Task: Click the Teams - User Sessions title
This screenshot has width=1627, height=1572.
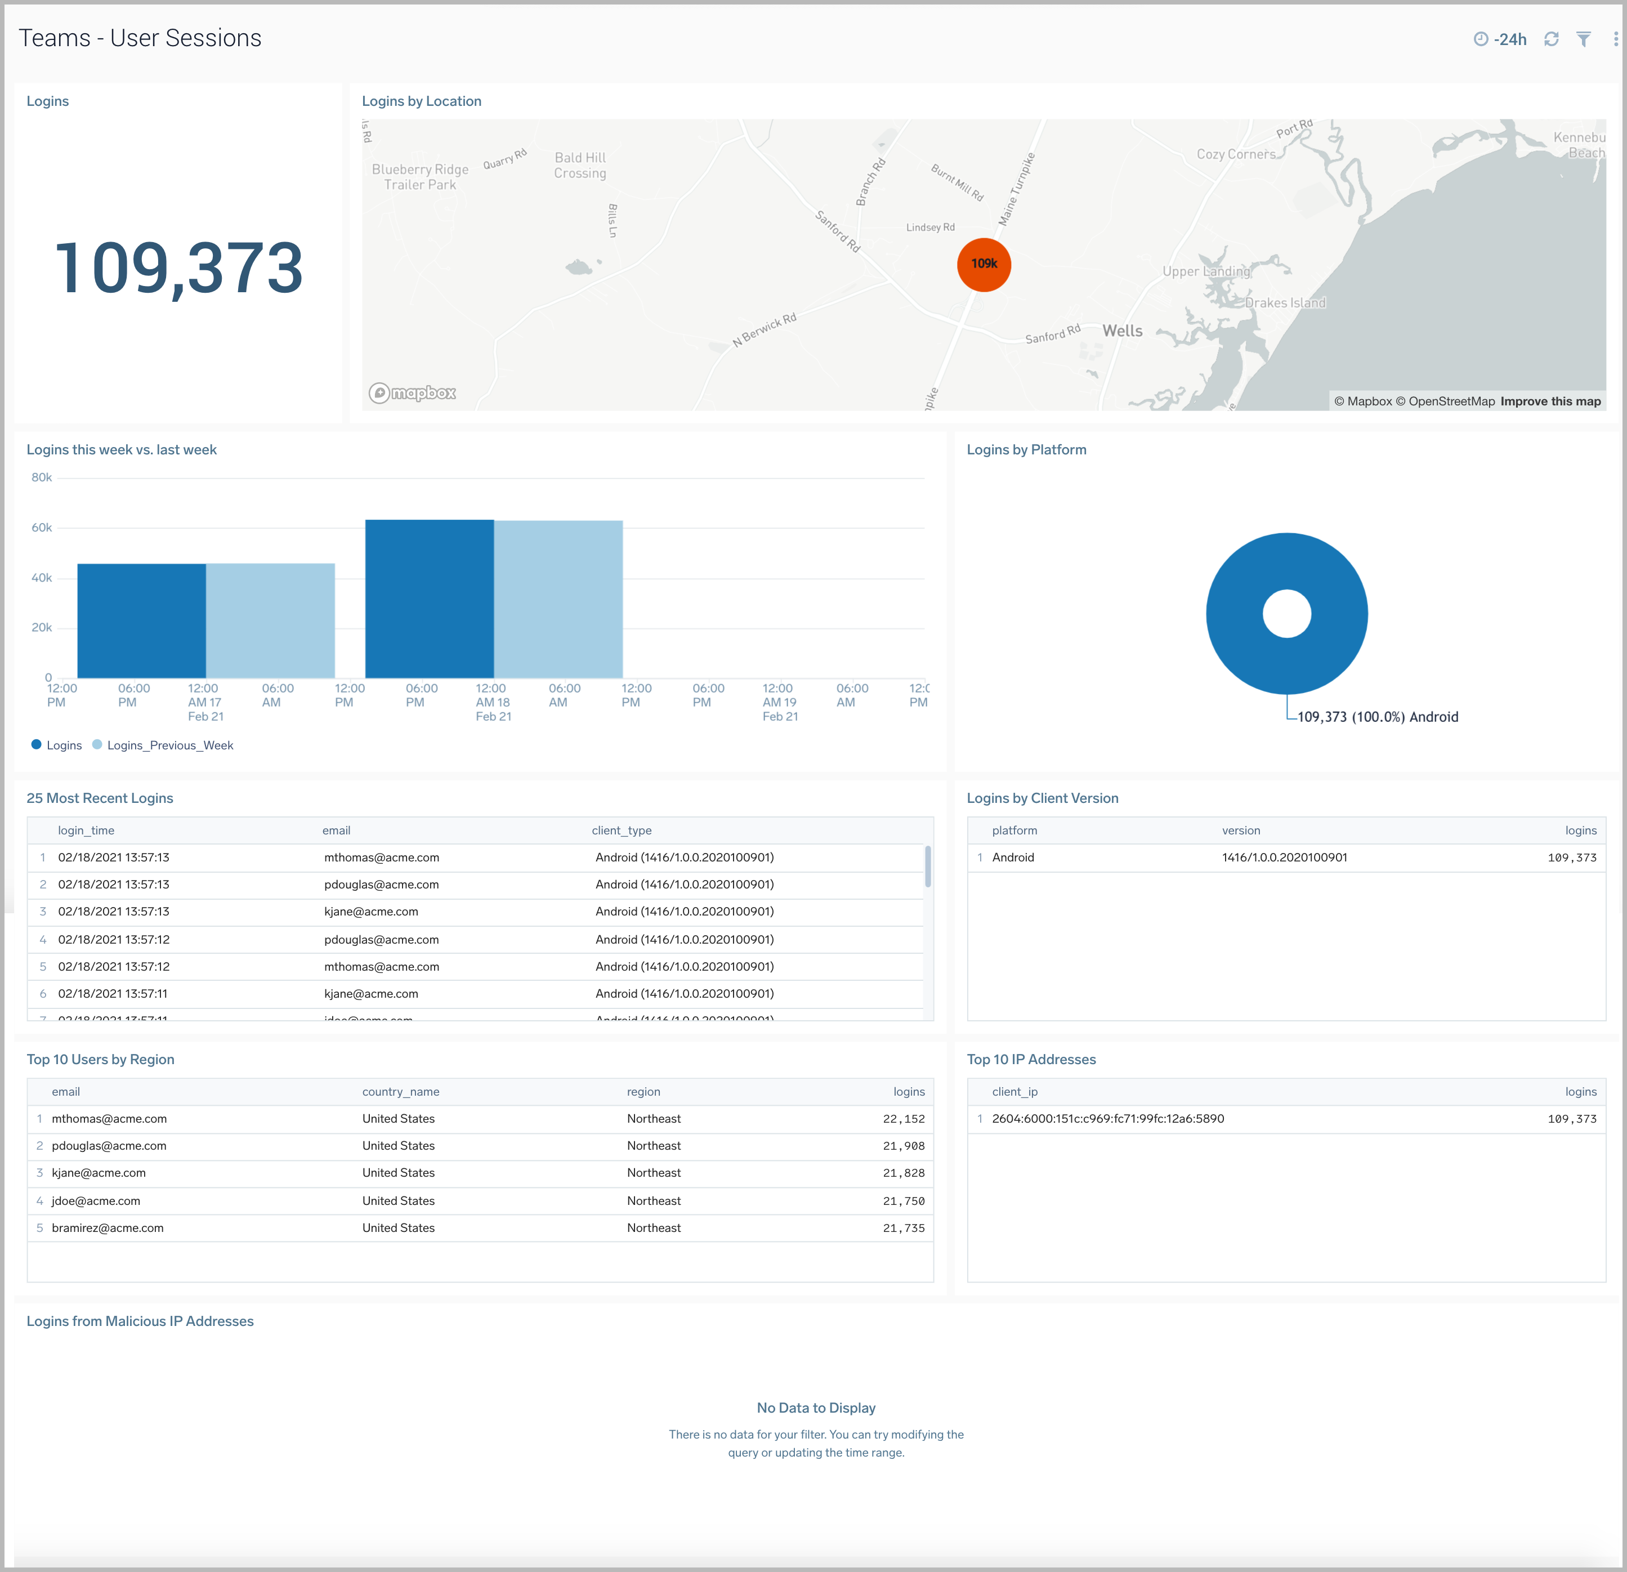Action: tap(140, 38)
